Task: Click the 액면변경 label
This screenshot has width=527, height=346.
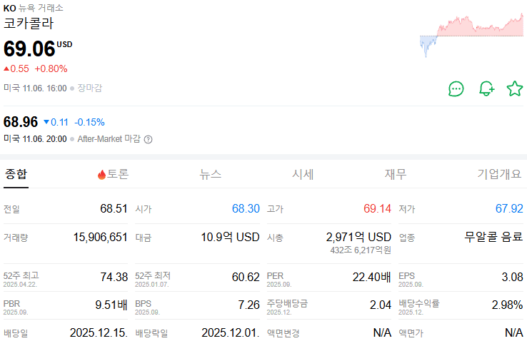Action: (x=283, y=333)
